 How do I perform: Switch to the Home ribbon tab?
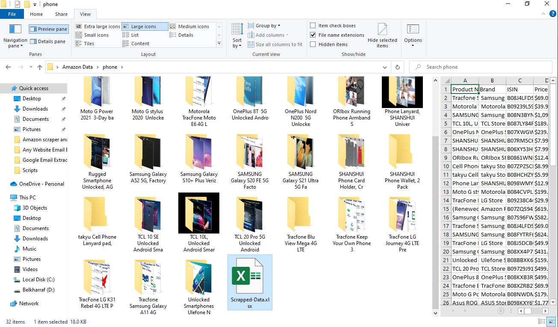coord(36,14)
